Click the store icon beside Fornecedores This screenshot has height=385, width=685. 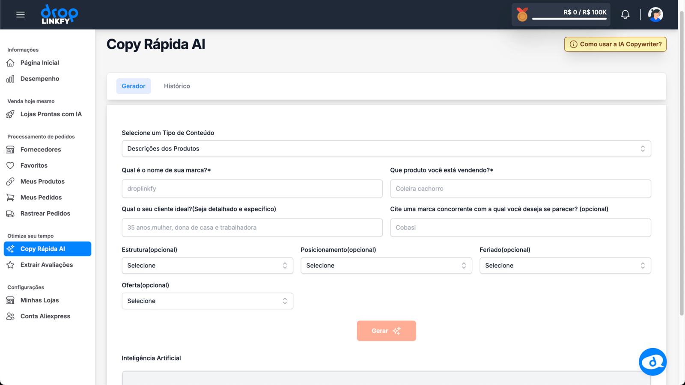[x=10, y=150]
